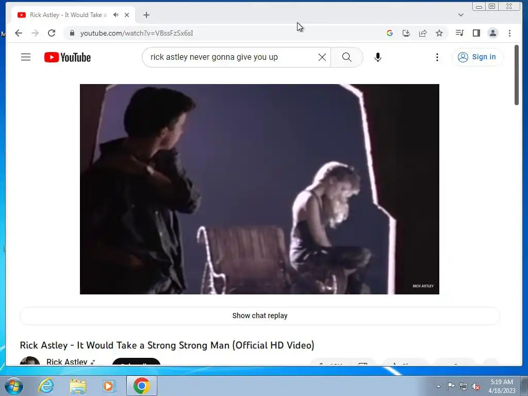Viewport: 528px width, 396px height.
Task: Click the Chrome taskbar button
Action: [141, 386]
